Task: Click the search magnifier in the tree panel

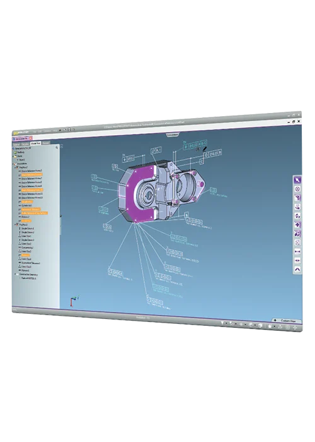Action: (57, 147)
